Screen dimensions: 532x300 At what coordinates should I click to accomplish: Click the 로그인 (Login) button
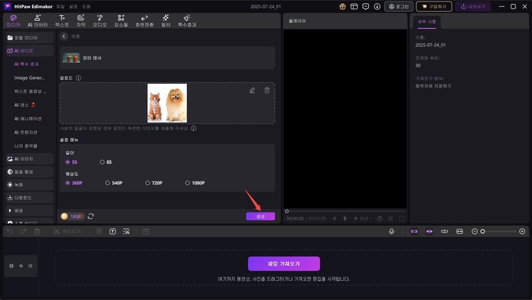tap(398, 7)
